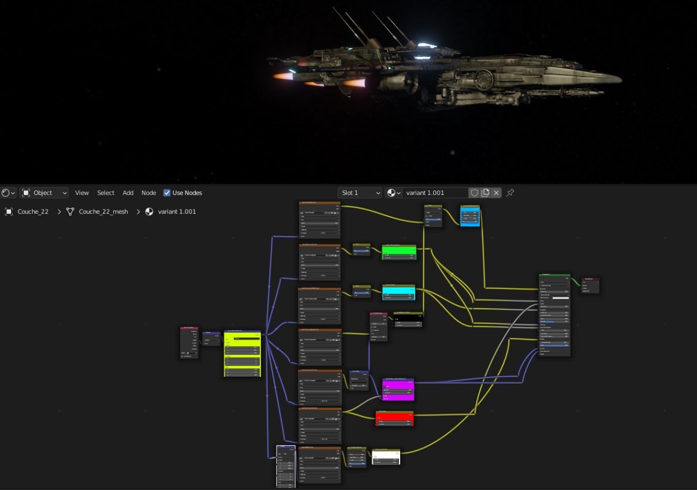Viewport: 697px width, 490px height.
Task: Click the Couche_22_mesh breadcrumb mesh icon
Action: coord(70,212)
